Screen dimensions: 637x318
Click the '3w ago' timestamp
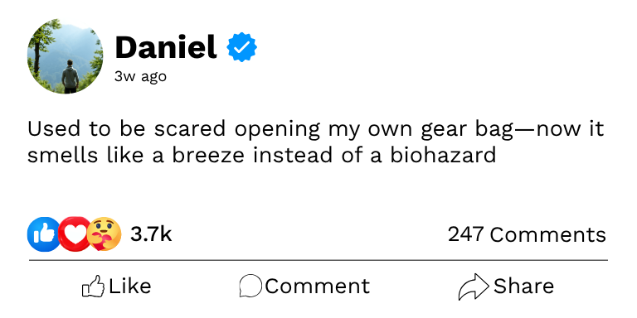point(140,76)
